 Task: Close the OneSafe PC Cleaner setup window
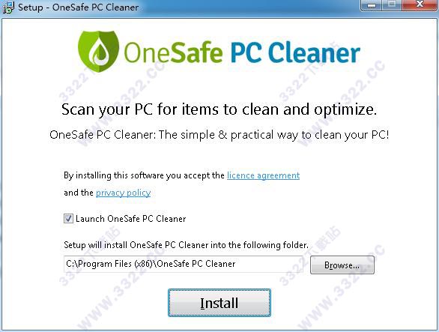[x=420, y=5]
